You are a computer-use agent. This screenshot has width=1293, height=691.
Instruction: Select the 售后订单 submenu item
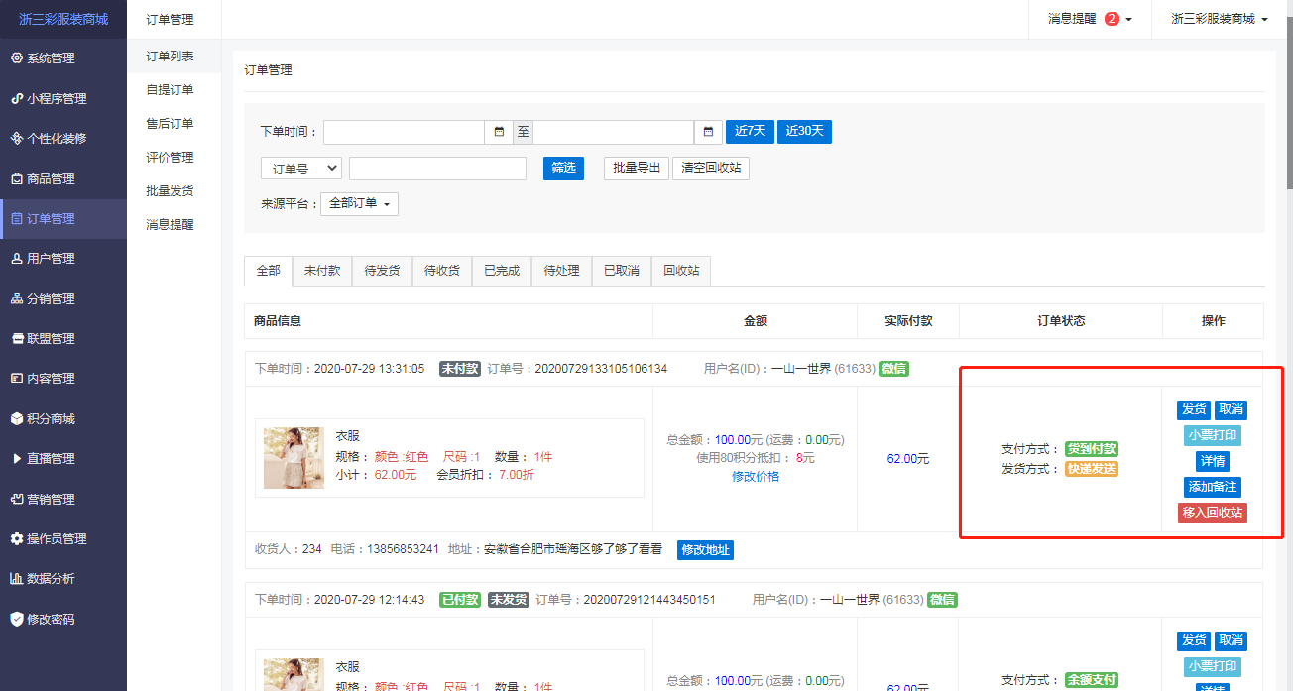click(x=175, y=124)
